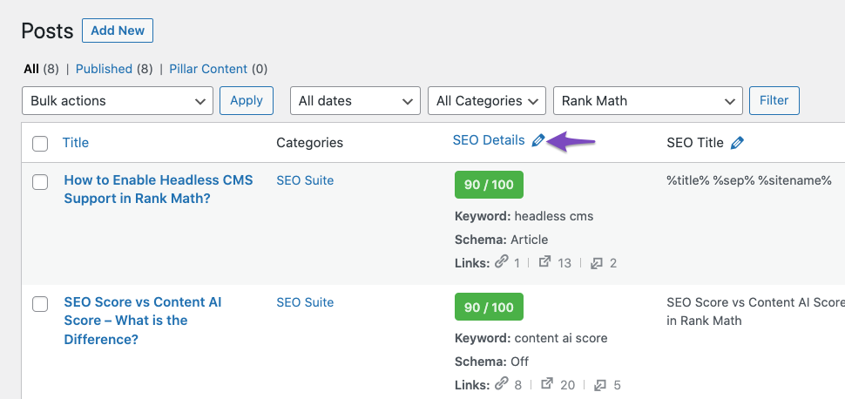Click SEO Suite category in Headless CMS row

pos(305,180)
